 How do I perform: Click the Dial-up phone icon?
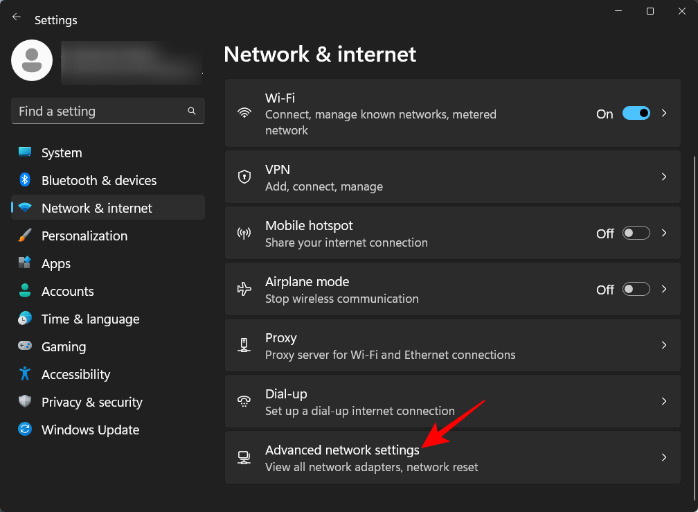point(244,401)
